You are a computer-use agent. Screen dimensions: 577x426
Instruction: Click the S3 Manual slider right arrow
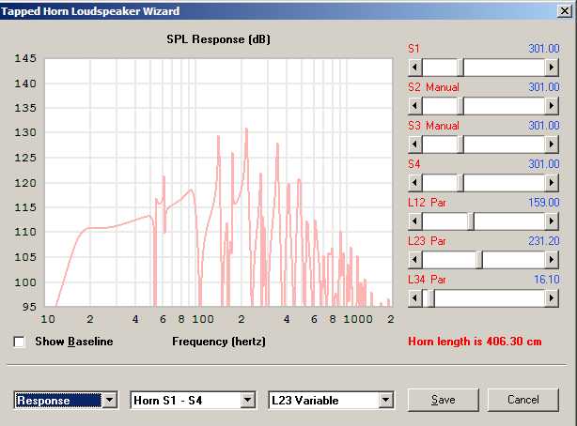point(552,145)
